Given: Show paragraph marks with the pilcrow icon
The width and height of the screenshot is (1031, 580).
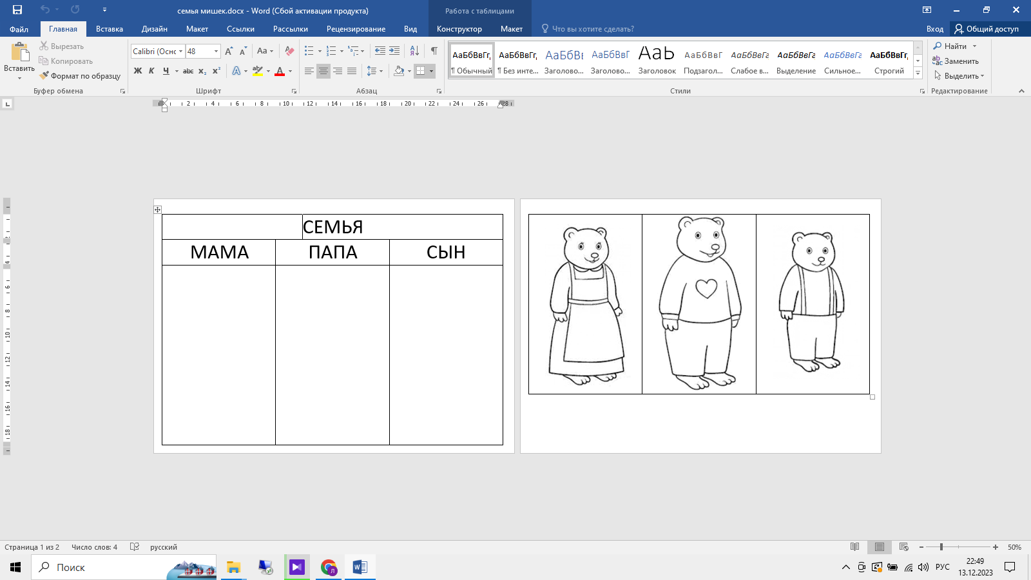Looking at the screenshot, I should point(434,51).
